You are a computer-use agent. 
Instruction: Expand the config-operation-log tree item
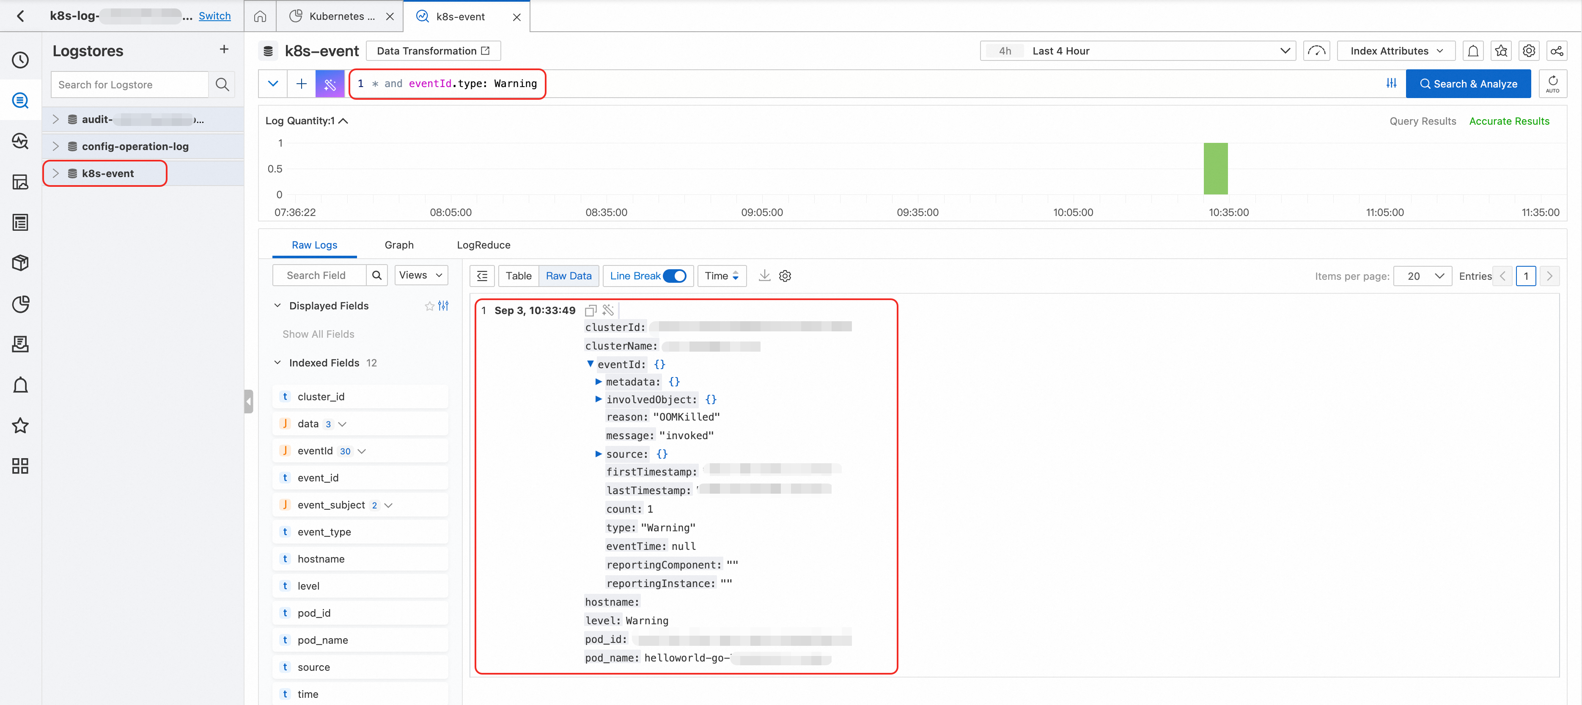(55, 146)
